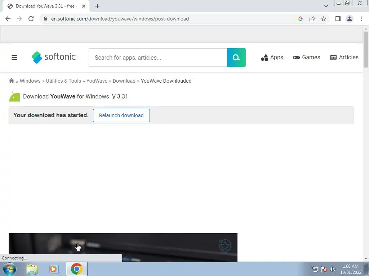Select the Download YouWave 3.31 tab
The image size is (369, 276).
click(x=45, y=6)
